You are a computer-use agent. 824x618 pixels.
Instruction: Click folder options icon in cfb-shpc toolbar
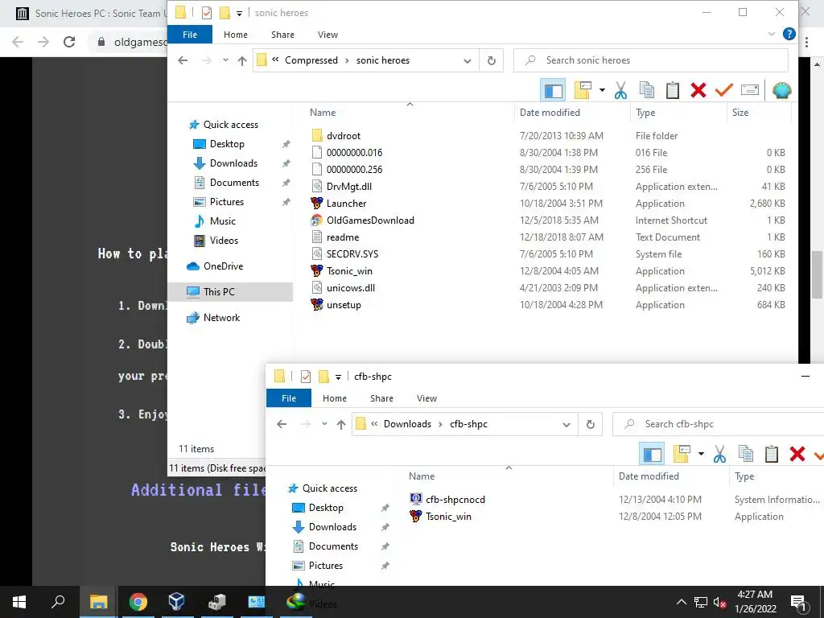point(682,454)
